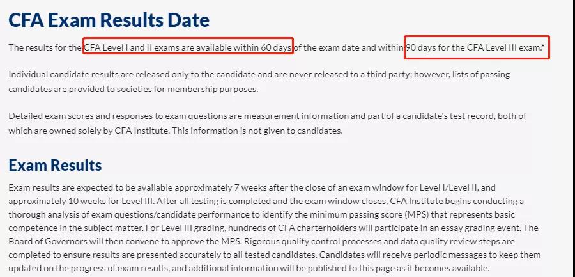Click the "CFA Exam Results Date" heading
575x277 pixels.
[109, 20]
